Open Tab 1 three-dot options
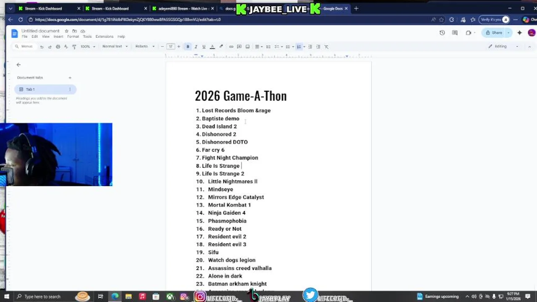This screenshot has width=537, height=302. point(70,89)
